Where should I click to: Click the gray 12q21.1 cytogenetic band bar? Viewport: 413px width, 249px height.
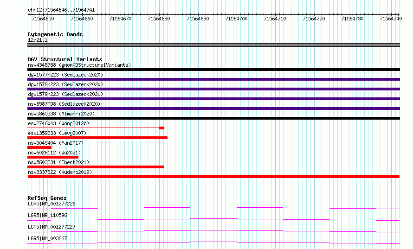[x=213, y=45]
